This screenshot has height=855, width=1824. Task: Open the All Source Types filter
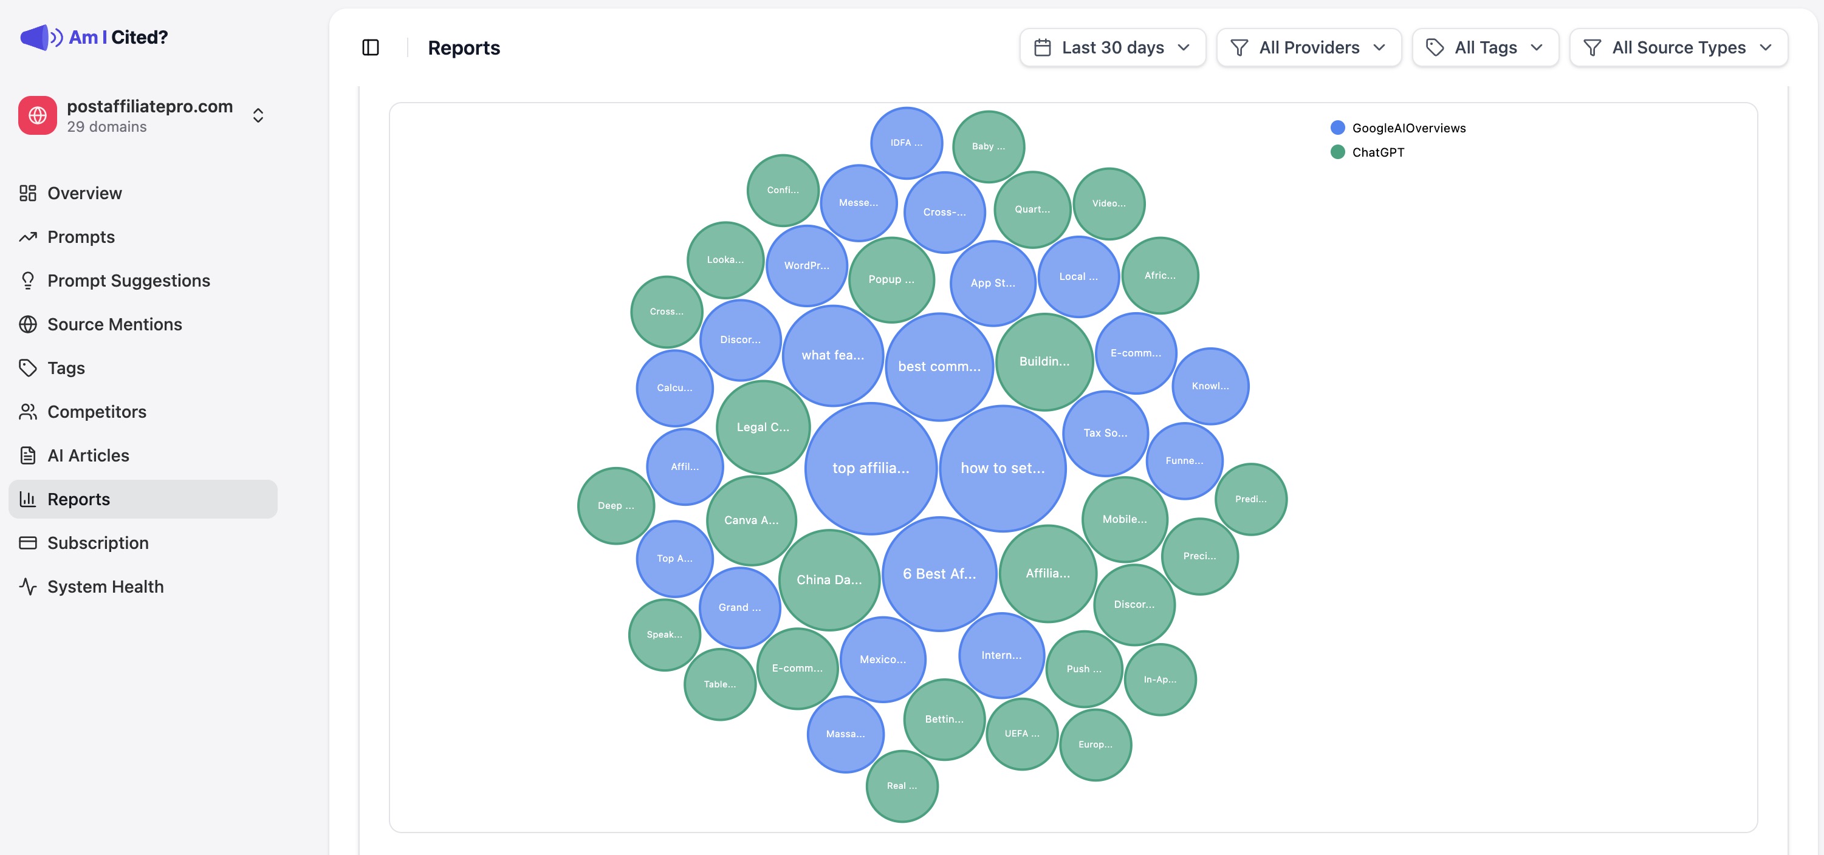coord(1679,47)
